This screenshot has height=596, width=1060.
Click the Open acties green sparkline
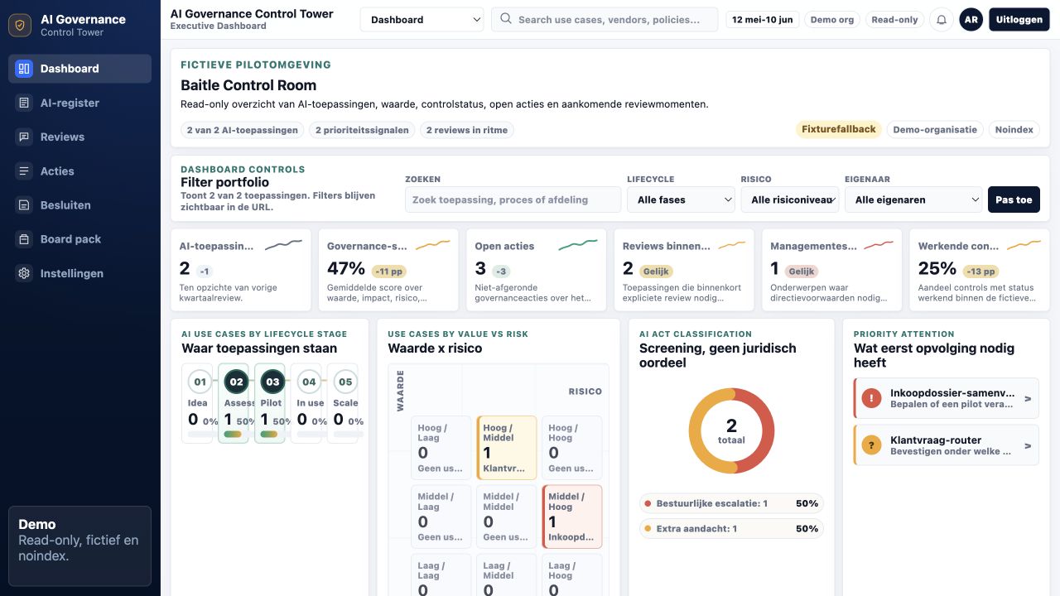(x=578, y=245)
